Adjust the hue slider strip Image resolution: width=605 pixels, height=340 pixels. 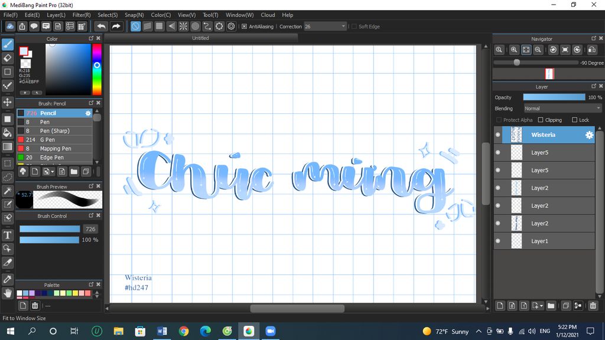coord(96,70)
